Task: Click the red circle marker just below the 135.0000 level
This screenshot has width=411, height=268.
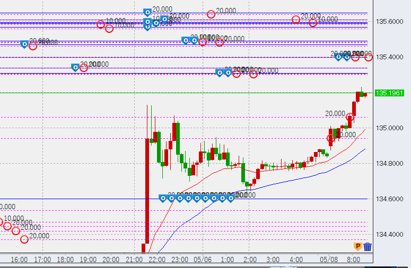Action: (x=331, y=138)
